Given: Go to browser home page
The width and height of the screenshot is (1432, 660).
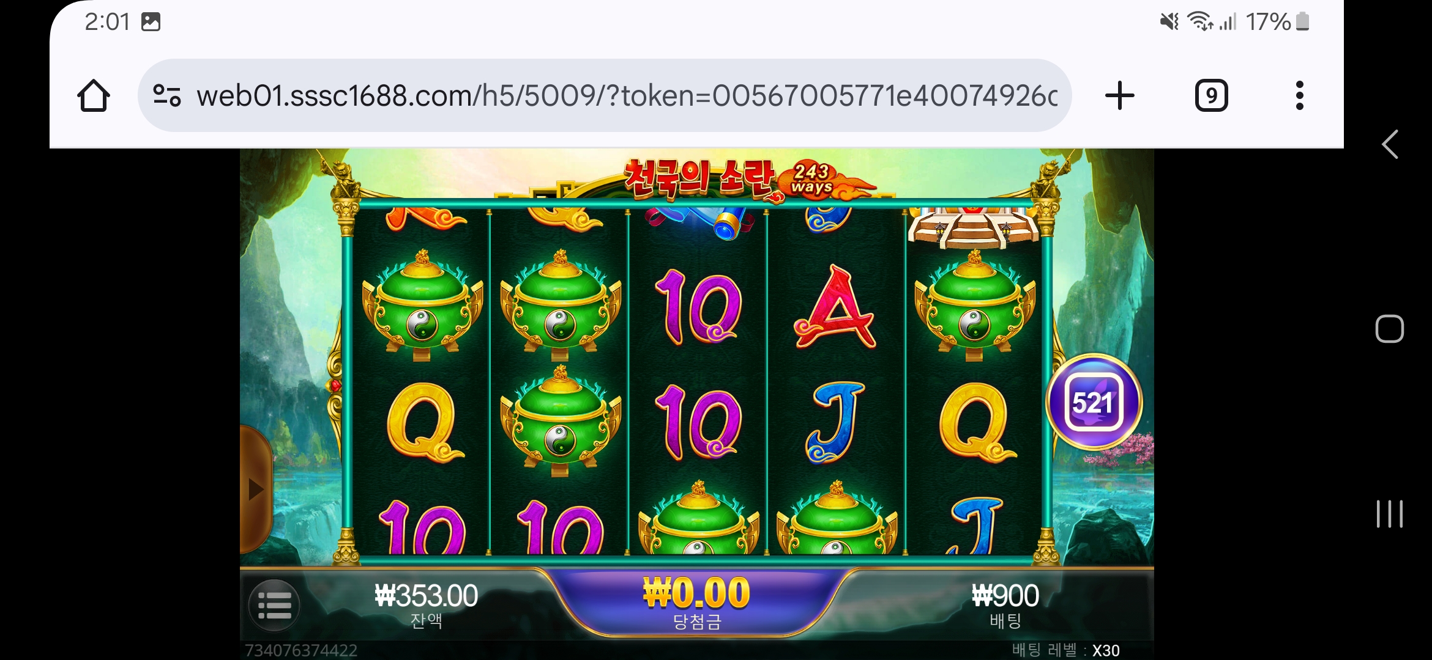Looking at the screenshot, I should [x=94, y=95].
